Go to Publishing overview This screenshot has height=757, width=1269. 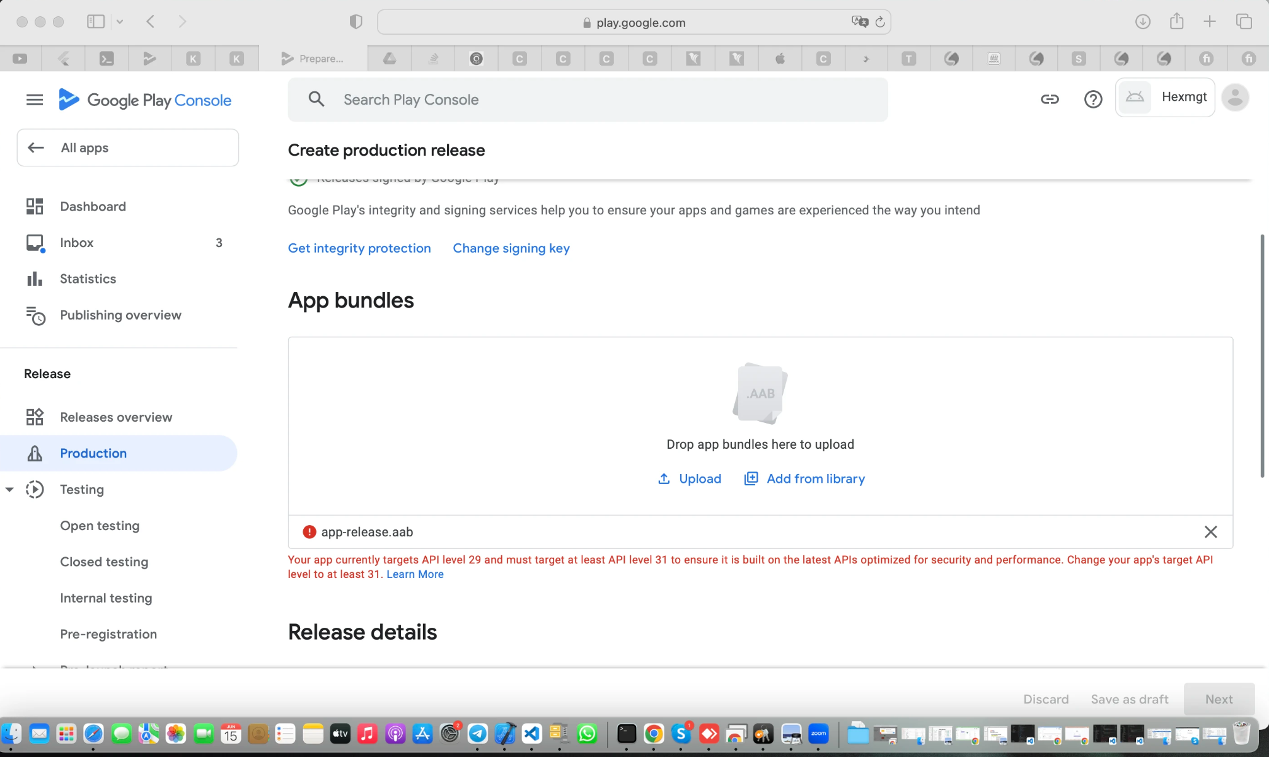click(x=120, y=315)
